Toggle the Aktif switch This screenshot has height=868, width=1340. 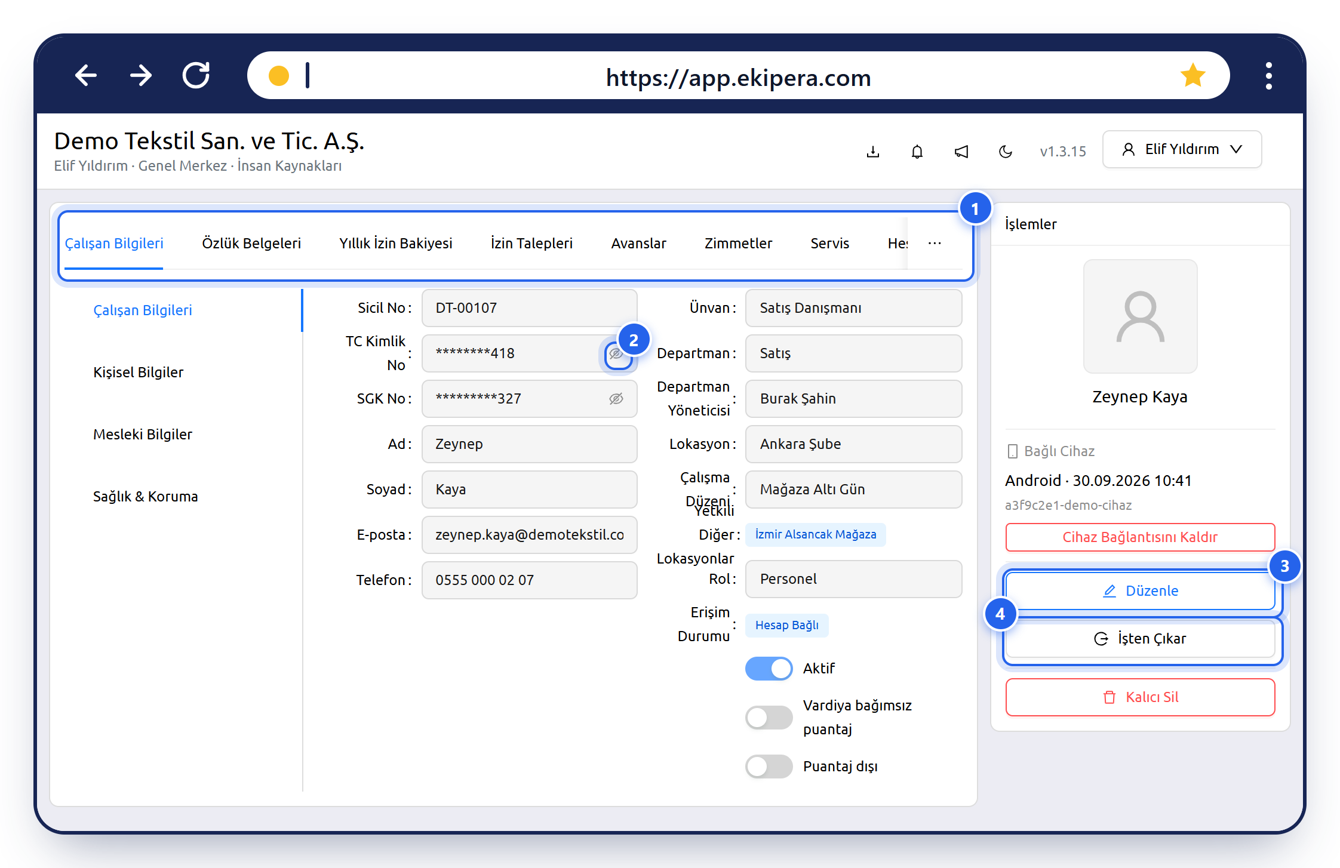(x=769, y=669)
